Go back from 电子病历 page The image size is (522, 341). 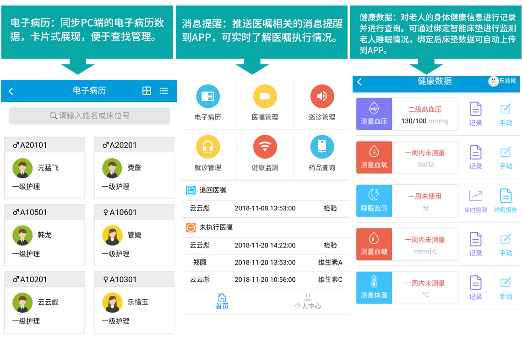coord(11,91)
